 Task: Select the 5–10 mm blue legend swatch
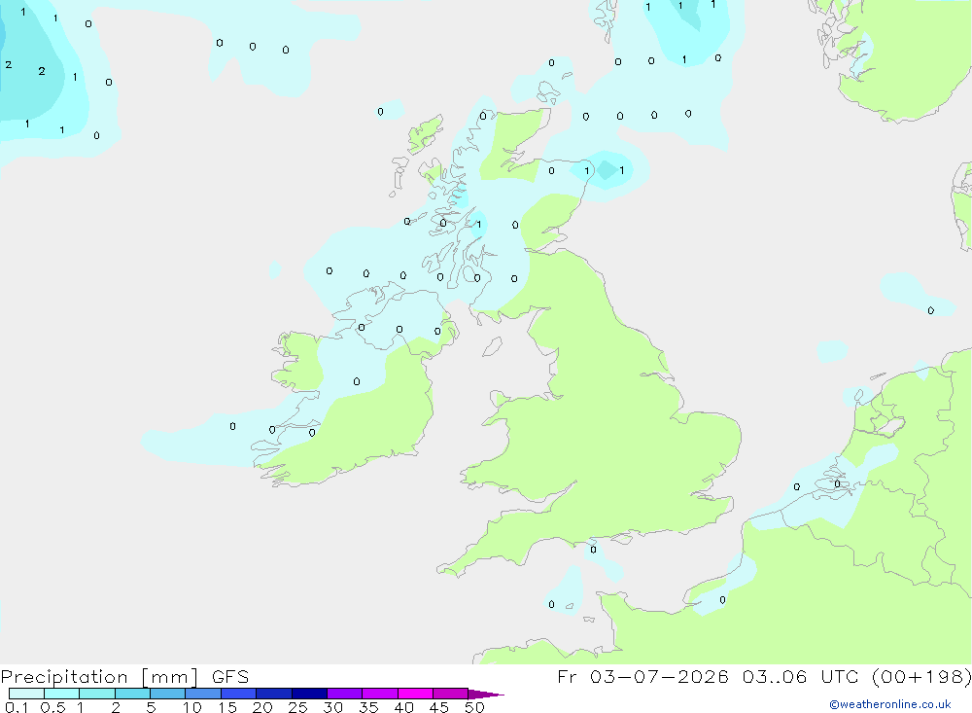coord(168,694)
